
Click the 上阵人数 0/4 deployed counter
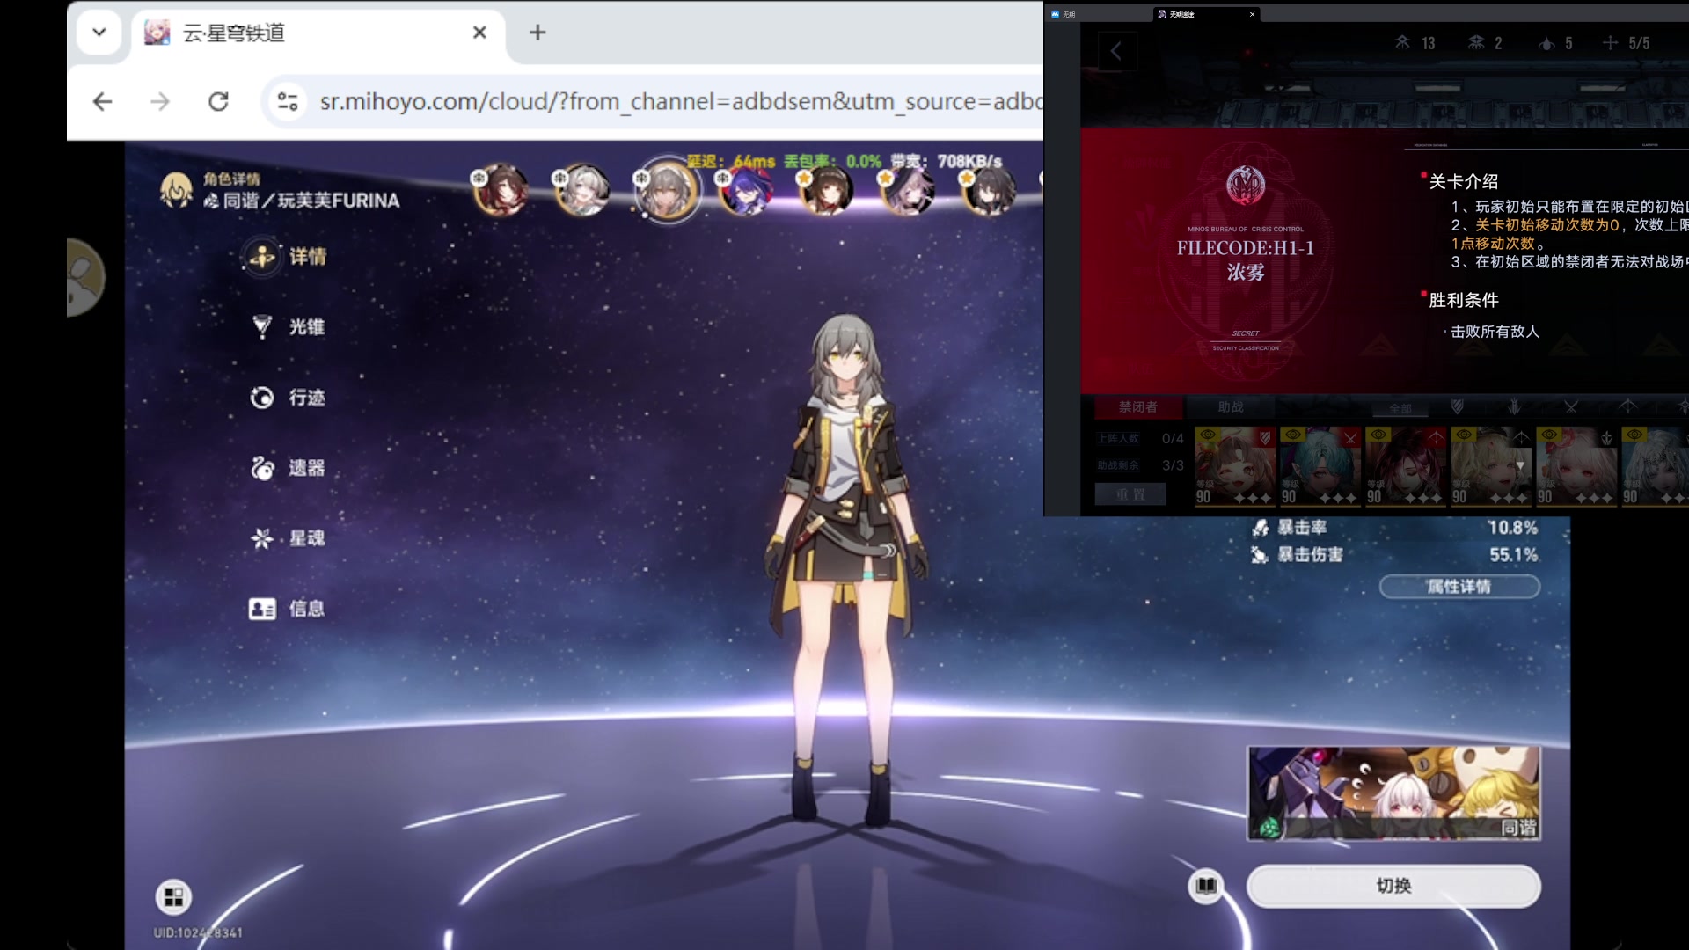click(1140, 438)
